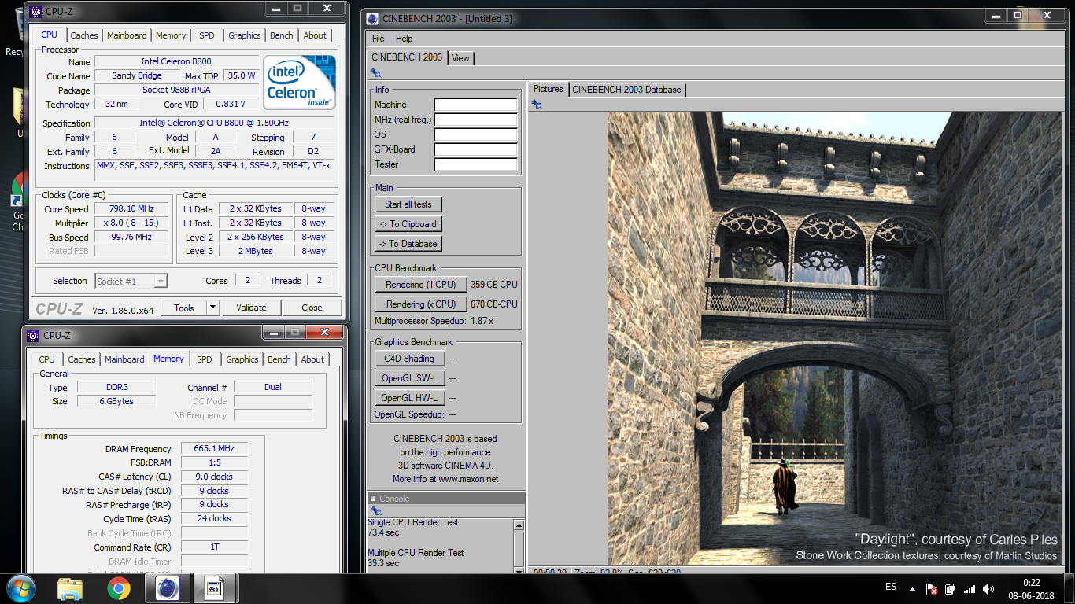Select Graphics tab in top CPU-Z window
Viewport: 1075px width, 604px height.
pos(244,35)
